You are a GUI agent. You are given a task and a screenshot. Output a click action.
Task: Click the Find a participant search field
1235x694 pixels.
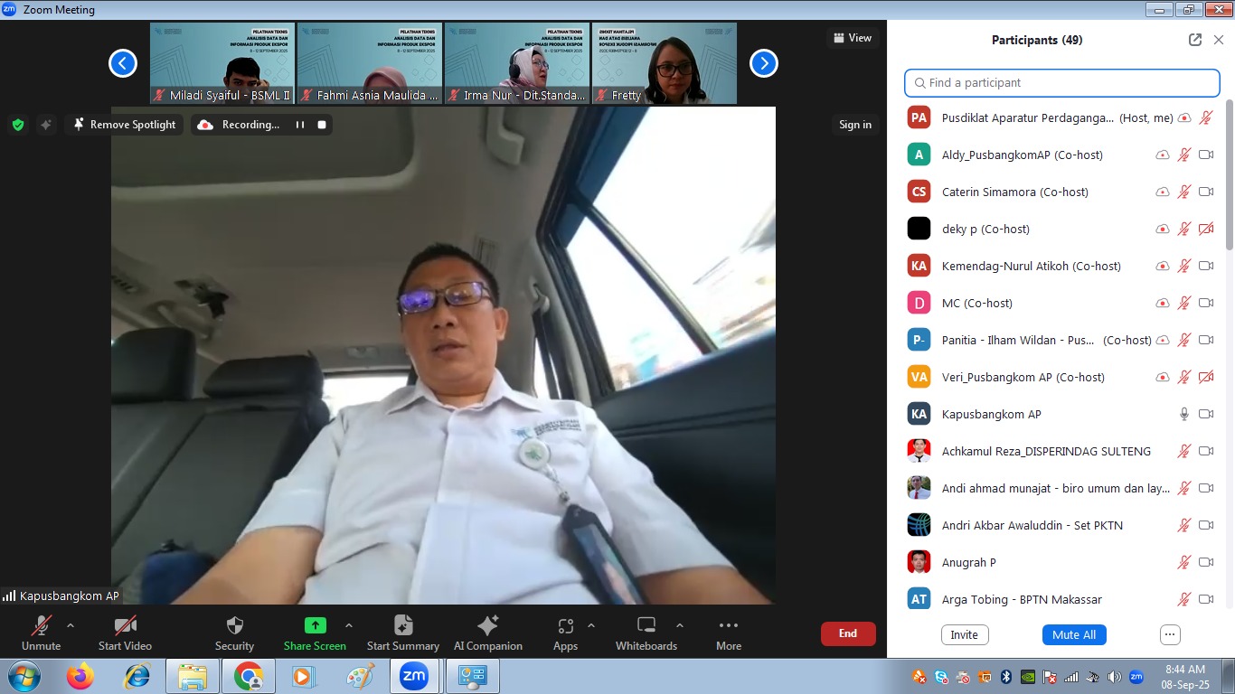point(1062,82)
